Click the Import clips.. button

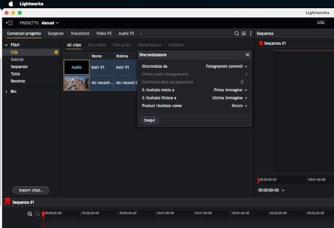[x=31, y=190]
